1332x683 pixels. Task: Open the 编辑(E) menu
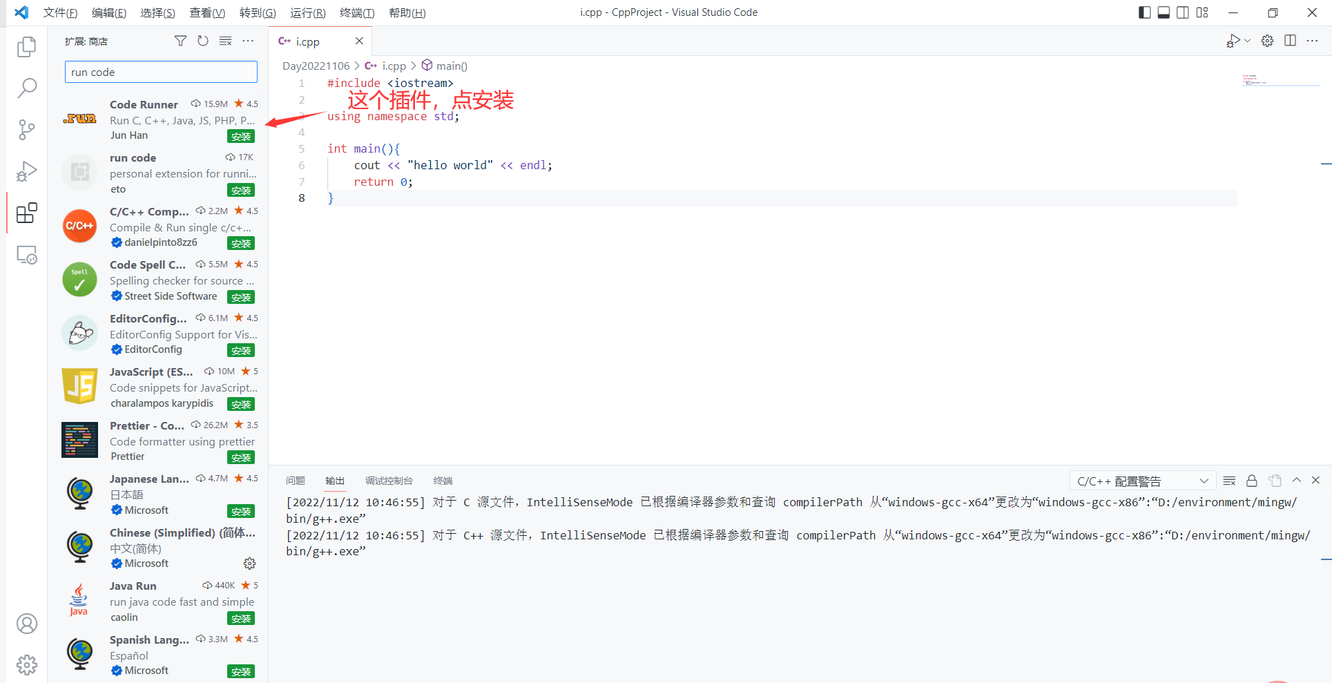pyautogui.click(x=109, y=12)
